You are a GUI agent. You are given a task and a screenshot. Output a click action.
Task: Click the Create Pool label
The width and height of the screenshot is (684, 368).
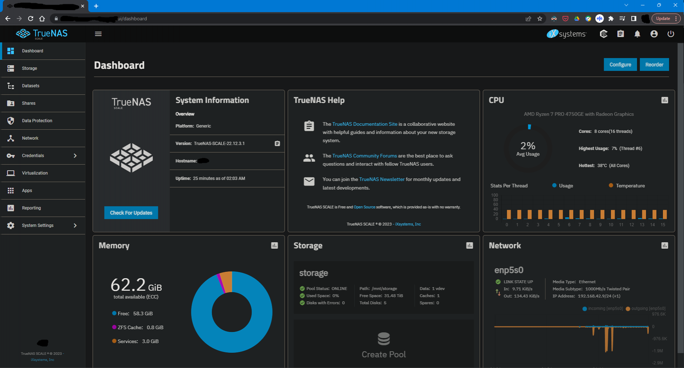point(384,354)
